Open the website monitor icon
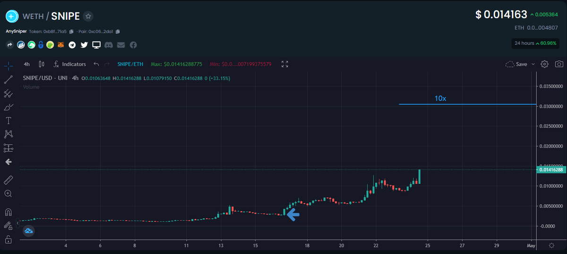The image size is (567, 254). coord(96,45)
